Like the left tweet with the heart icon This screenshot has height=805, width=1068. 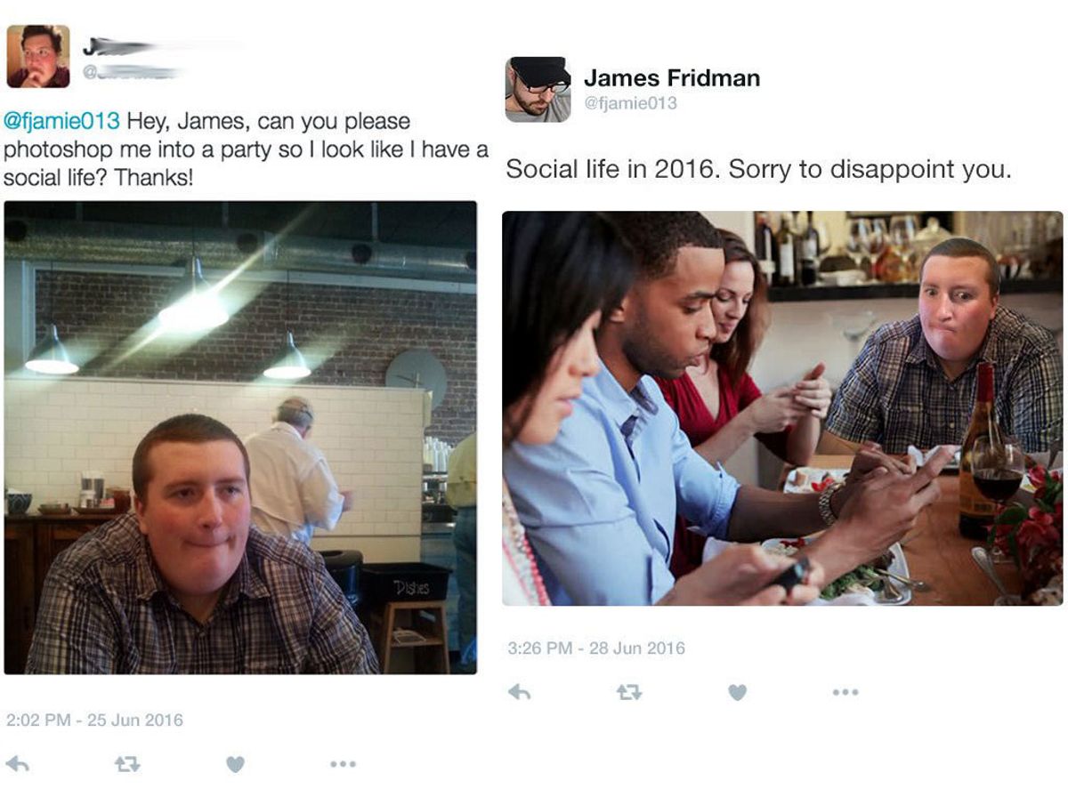(x=235, y=763)
